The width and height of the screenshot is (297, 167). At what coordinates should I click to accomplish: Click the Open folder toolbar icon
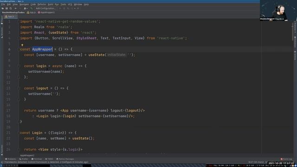3,8
